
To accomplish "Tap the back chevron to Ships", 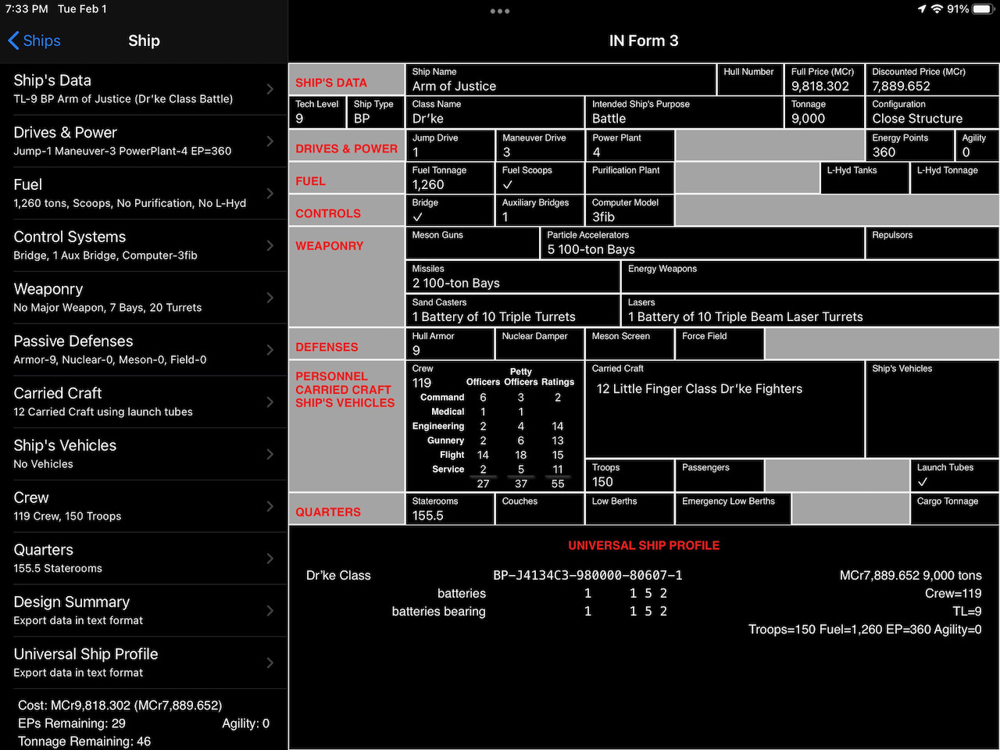I will click(14, 41).
